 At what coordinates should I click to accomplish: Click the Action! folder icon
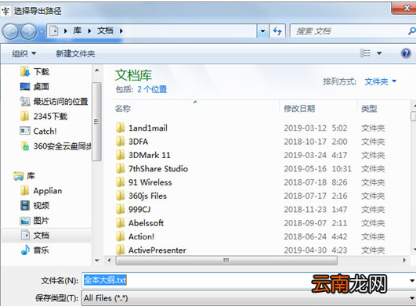(x=120, y=236)
